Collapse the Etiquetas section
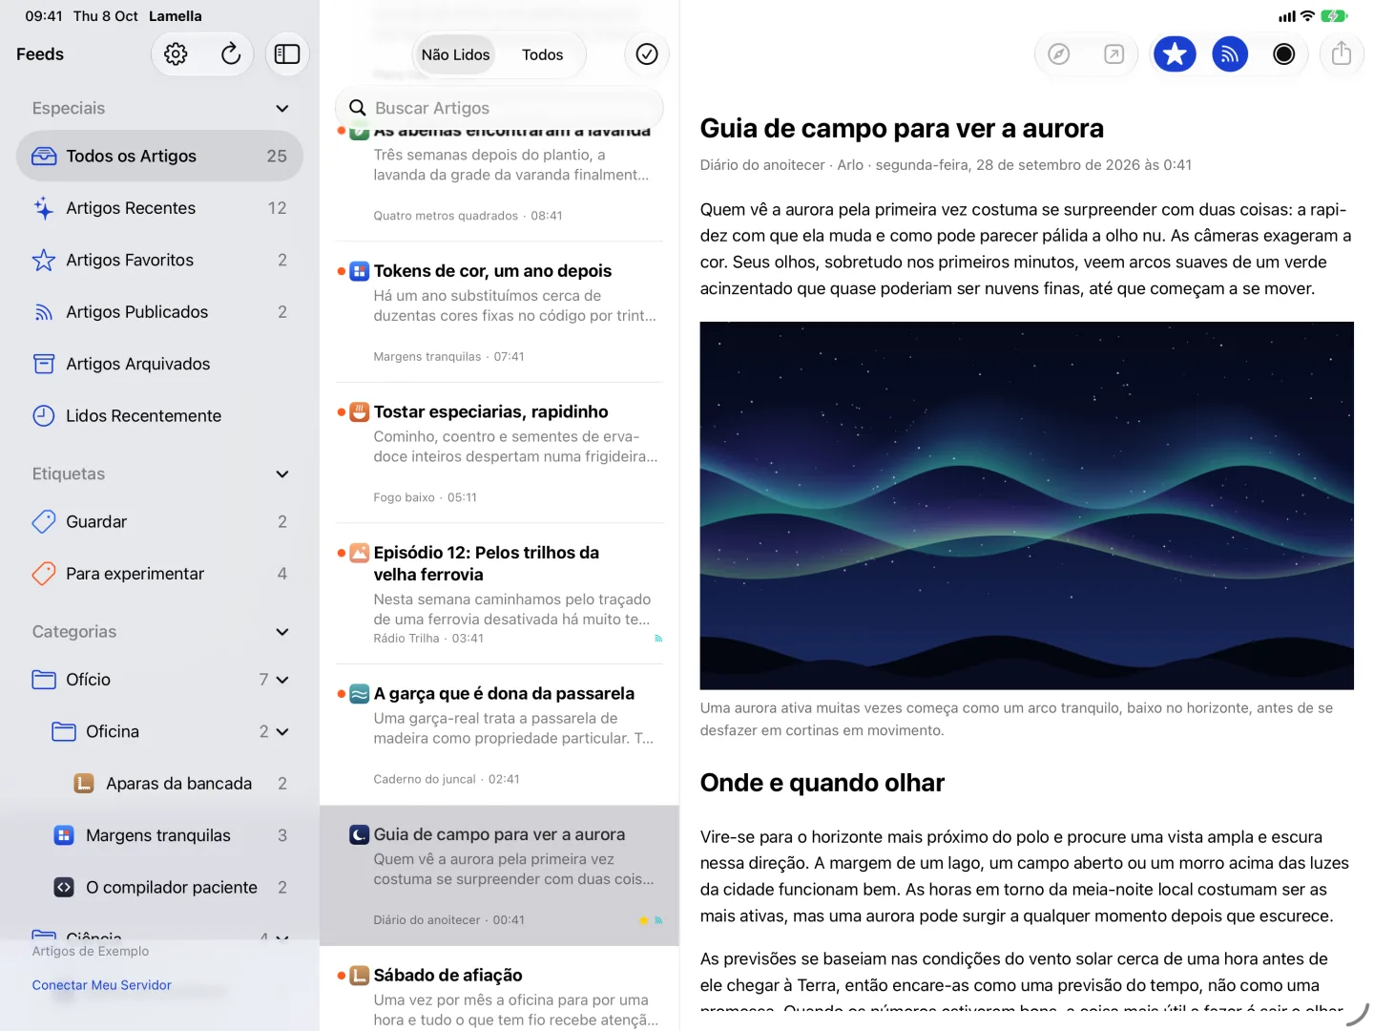The height and width of the screenshot is (1031, 1374). (x=282, y=473)
